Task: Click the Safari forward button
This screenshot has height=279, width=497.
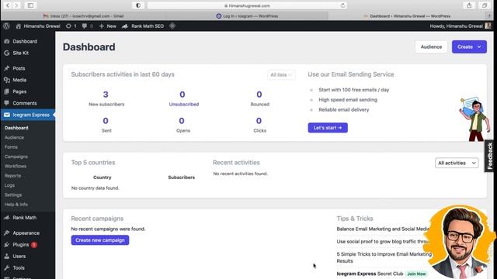Action: click(x=16, y=5)
